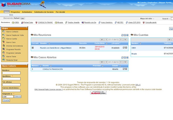Open recent item Línea CDTI 2010
Screen dimensions: 173x120
[134, 22]
